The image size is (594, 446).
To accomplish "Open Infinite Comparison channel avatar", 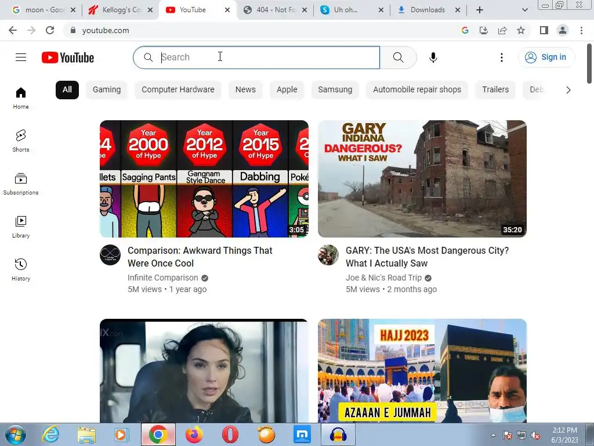I will [110, 255].
